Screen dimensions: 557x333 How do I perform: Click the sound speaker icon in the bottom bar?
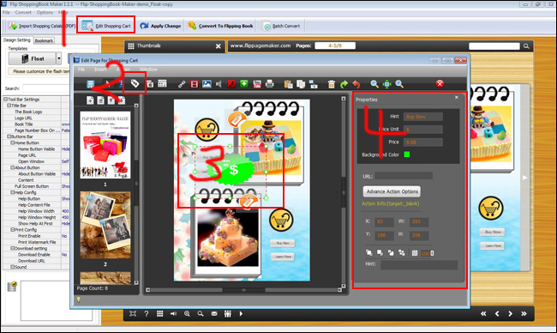(173, 313)
